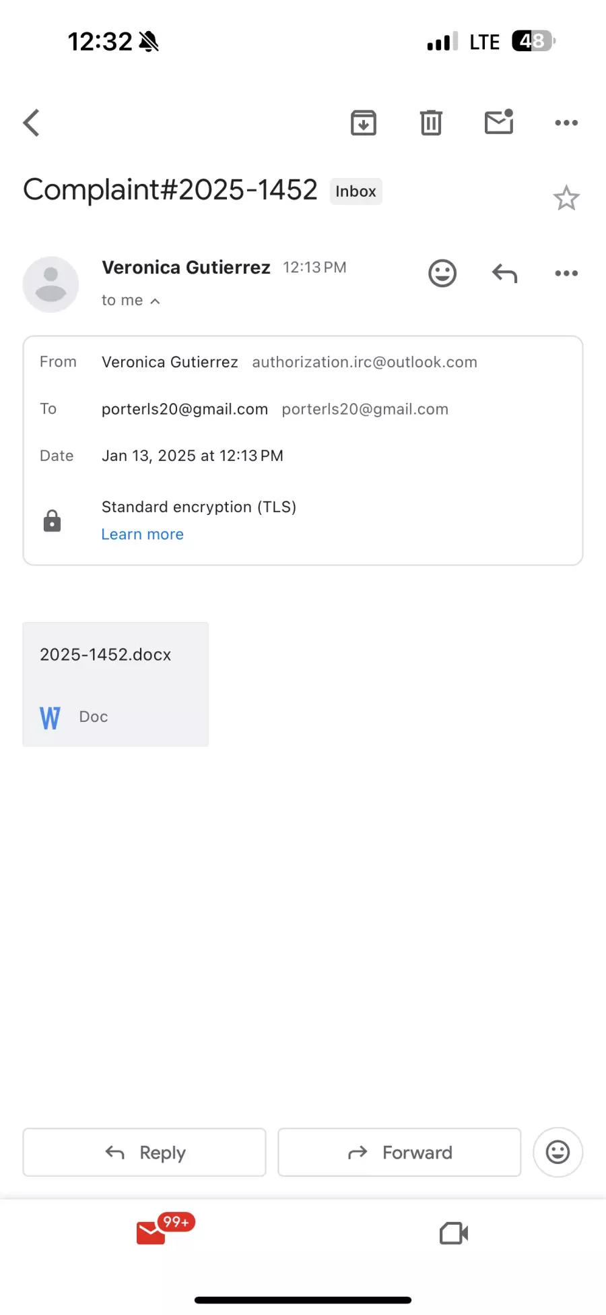Go back using the back arrow

pyautogui.click(x=32, y=123)
